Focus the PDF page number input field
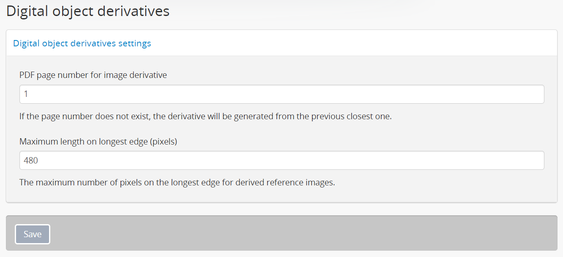 click(x=281, y=94)
